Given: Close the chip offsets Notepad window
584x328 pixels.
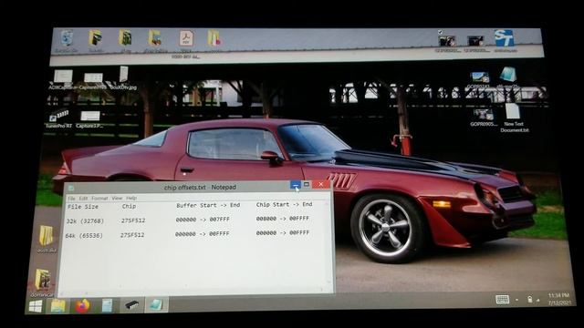Looking at the screenshot, I should 320,184.
